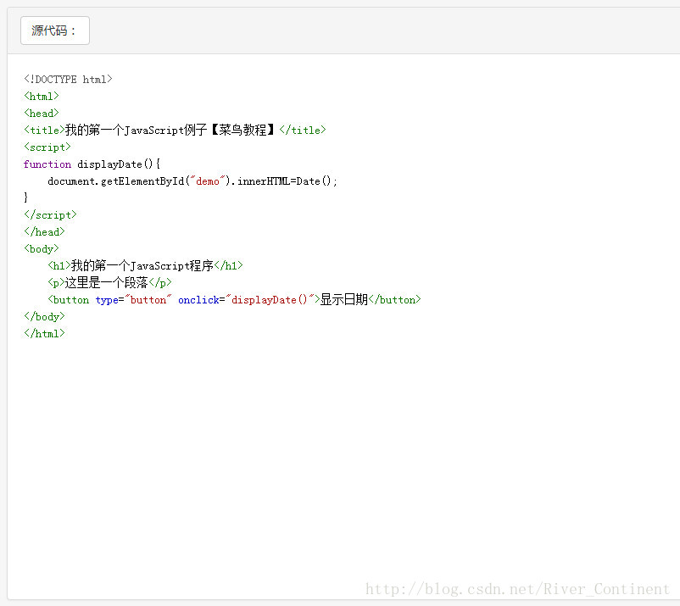The height and width of the screenshot is (606, 680).
Task: Click the opening <body> tag line
Action: pos(42,249)
